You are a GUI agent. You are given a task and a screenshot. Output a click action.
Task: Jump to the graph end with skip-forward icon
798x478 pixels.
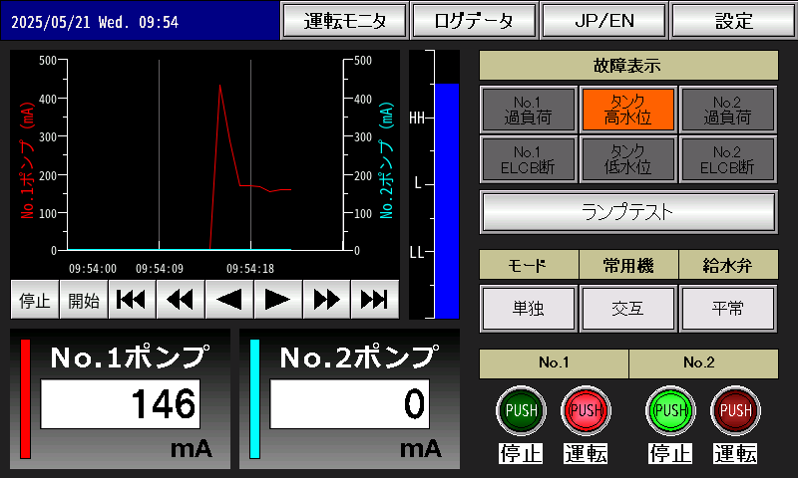tap(375, 300)
